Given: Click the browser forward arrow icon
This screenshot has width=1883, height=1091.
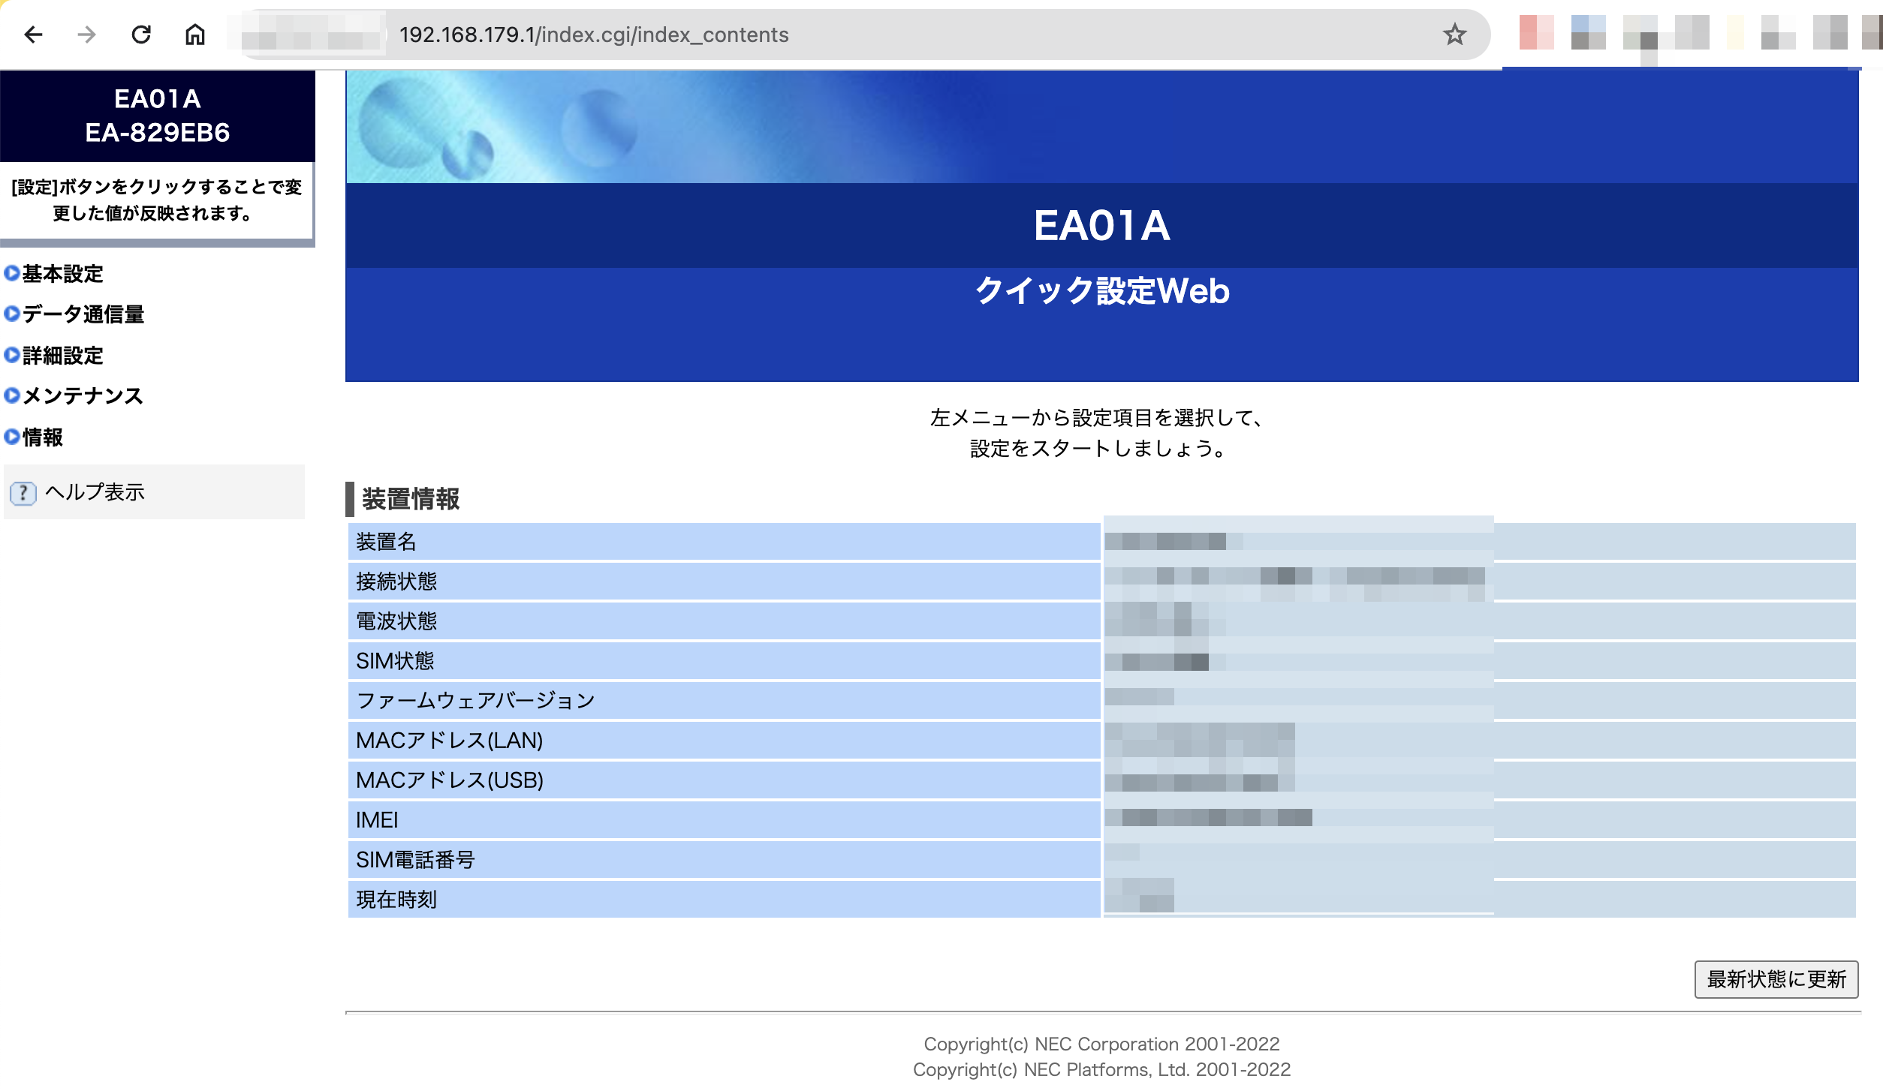Looking at the screenshot, I should [86, 35].
